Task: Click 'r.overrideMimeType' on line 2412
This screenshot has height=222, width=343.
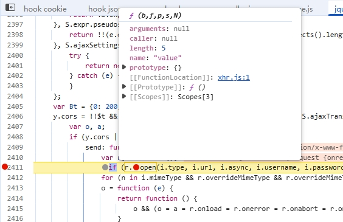Action: pyautogui.click(x=234, y=178)
